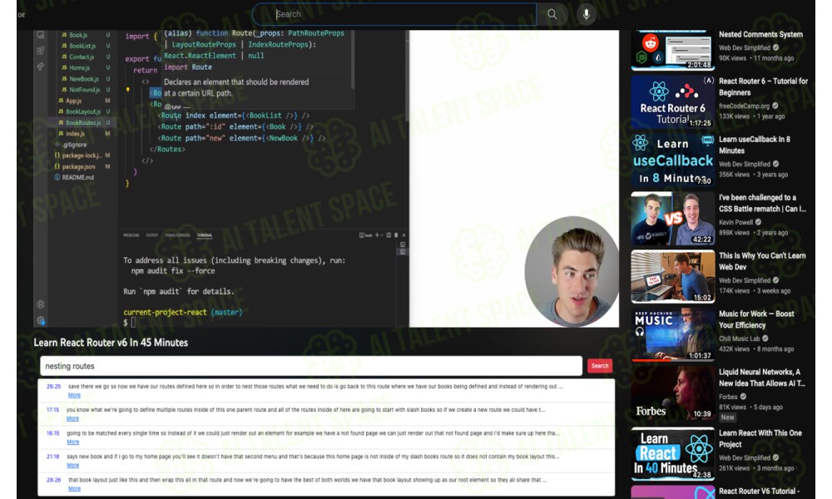Switch to DEBUG CONSOLE panel tab
This screenshot has width=832, height=499.
[178, 235]
